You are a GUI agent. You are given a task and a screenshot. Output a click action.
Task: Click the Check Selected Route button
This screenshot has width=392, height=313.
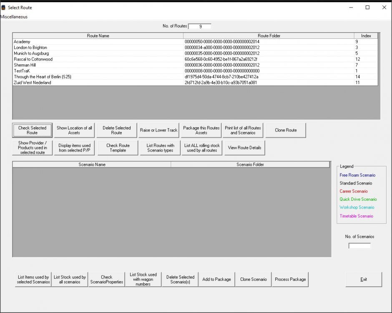pyautogui.click(x=33, y=130)
